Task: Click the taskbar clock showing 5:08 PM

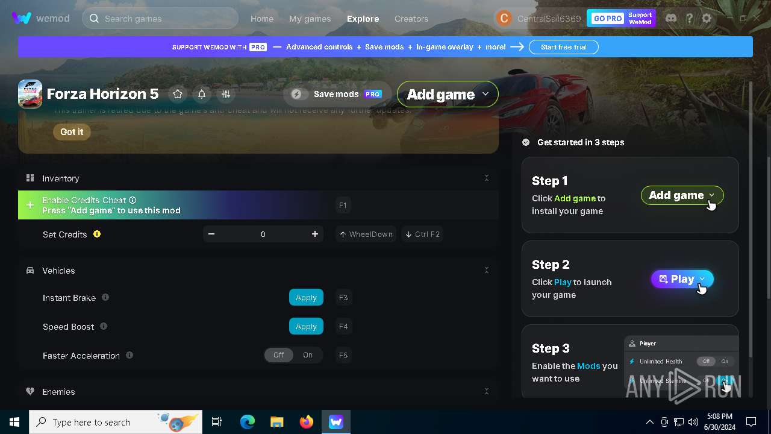Action: click(719, 422)
